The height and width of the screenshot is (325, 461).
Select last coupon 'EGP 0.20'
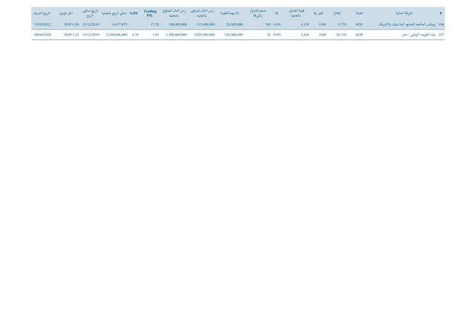(x=72, y=25)
